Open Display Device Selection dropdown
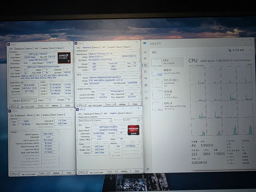Image resolution: width=256 pixels, height=192 pixels. point(95,120)
